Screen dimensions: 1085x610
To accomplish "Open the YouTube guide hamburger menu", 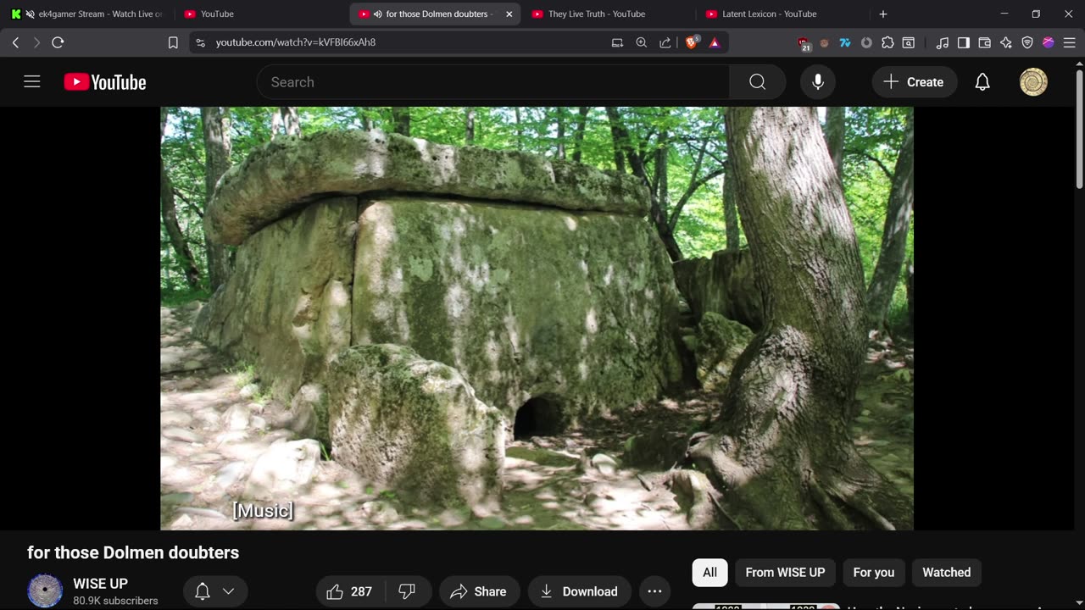I will (x=32, y=82).
